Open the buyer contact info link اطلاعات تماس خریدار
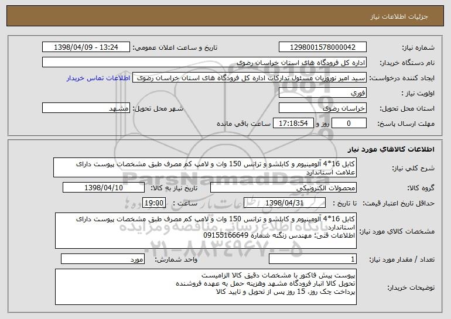This screenshot has width=451, height=319. 98,78
